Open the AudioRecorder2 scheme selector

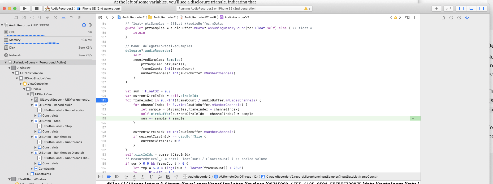point(59,8)
